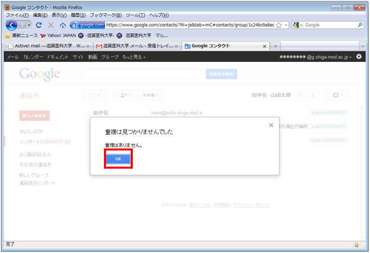
Task: Expand もっと見る dropdown
Action: (x=134, y=57)
